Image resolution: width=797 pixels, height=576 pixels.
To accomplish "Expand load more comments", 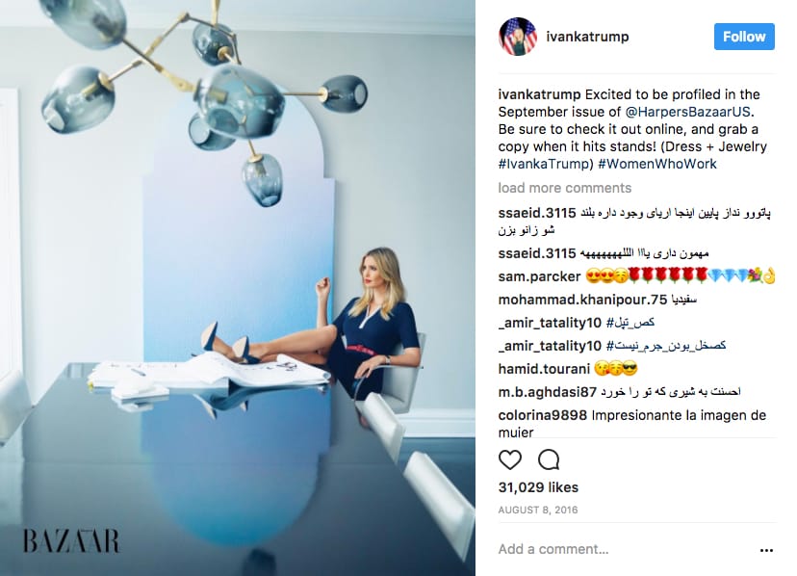I will click(x=565, y=188).
